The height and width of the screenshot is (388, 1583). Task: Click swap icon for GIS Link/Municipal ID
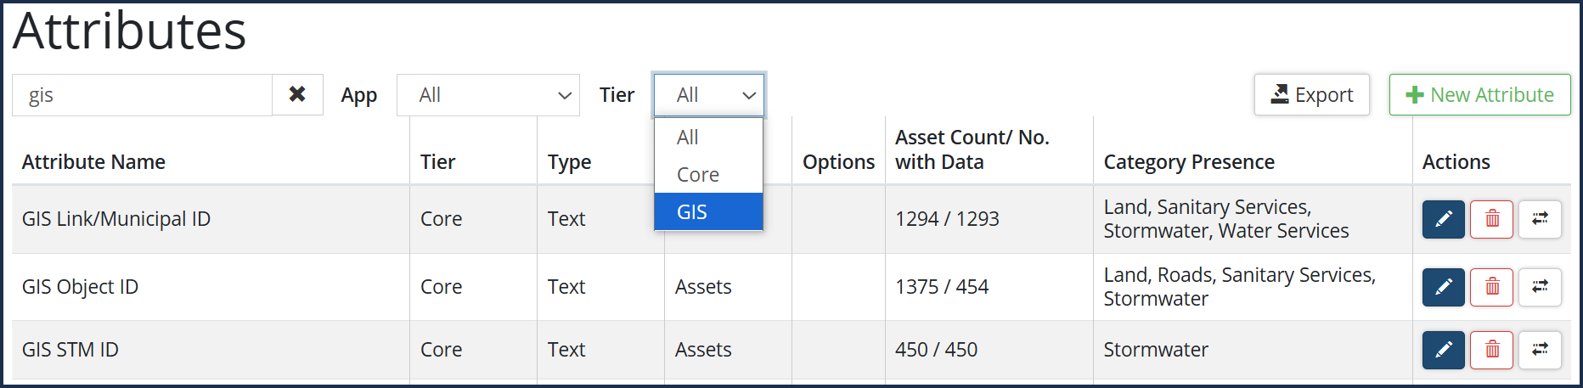[x=1540, y=219]
